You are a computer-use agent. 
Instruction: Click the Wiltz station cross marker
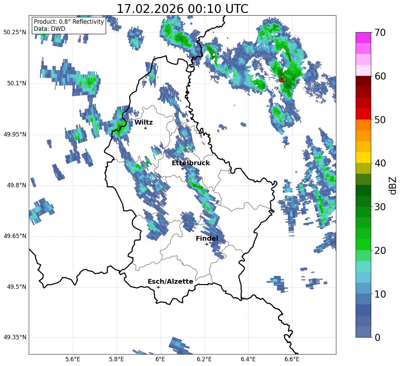click(x=146, y=128)
